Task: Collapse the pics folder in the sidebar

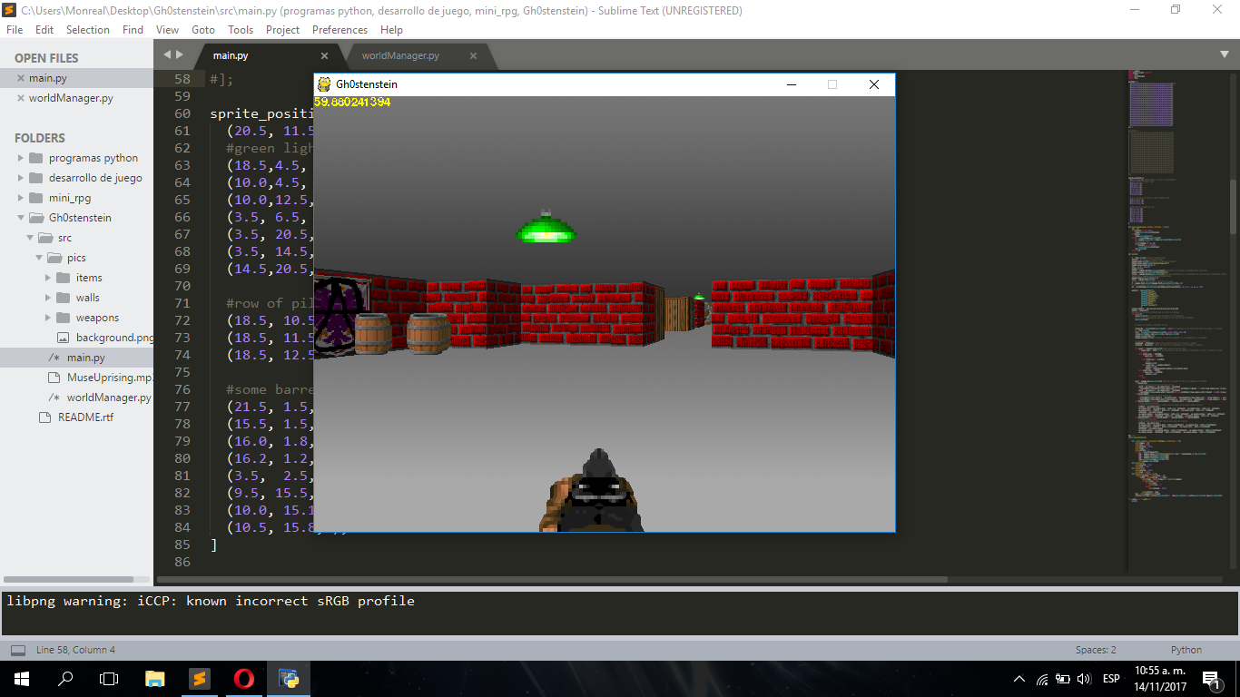Action: [39, 257]
